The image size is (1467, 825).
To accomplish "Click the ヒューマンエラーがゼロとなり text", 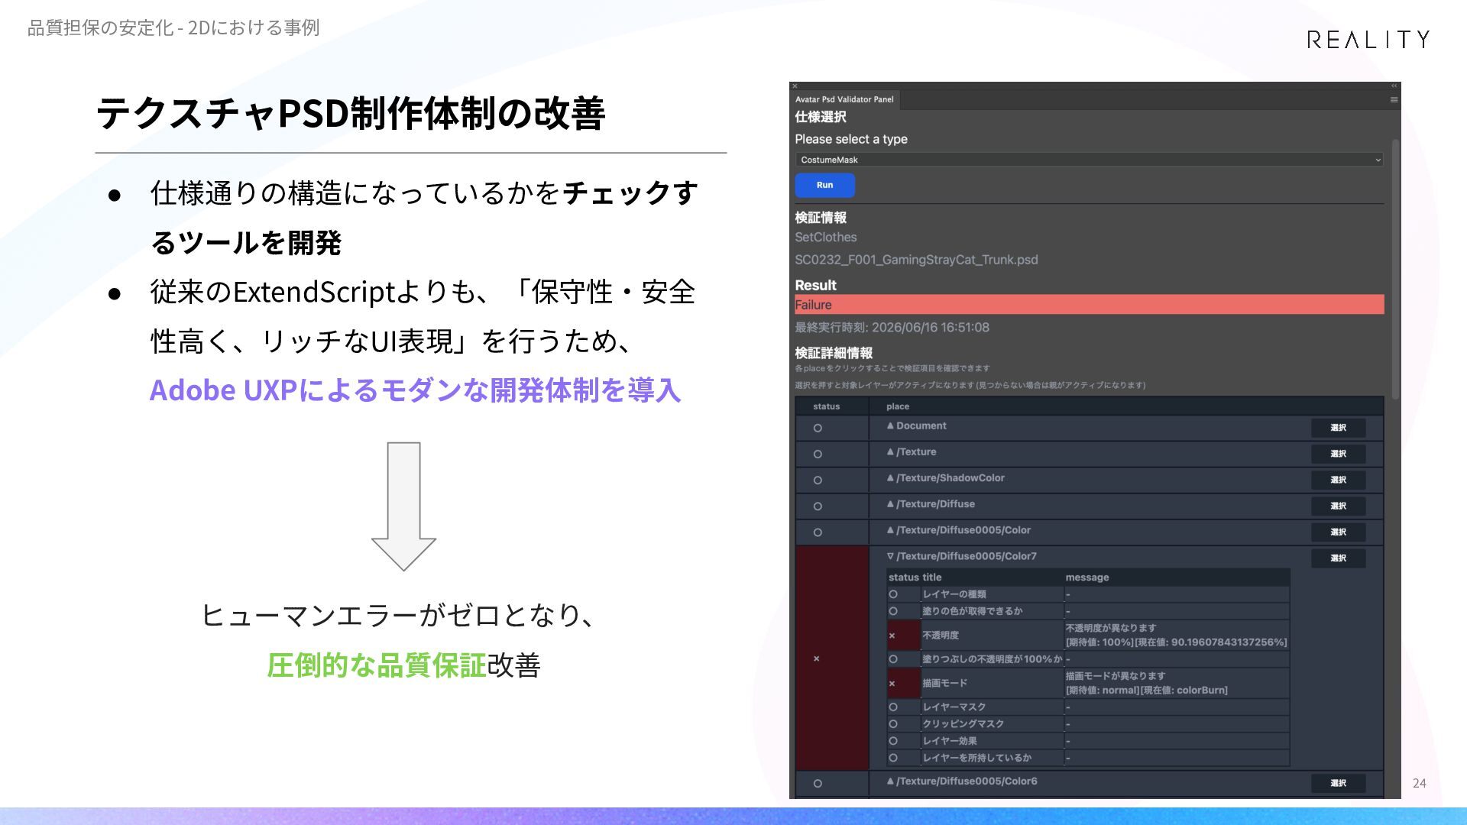I will pyautogui.click(x=398, y=615).
